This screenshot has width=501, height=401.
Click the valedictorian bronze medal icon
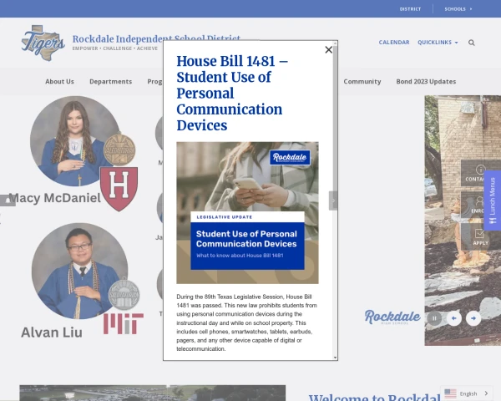pyautogui.click(x=119, y=150)
